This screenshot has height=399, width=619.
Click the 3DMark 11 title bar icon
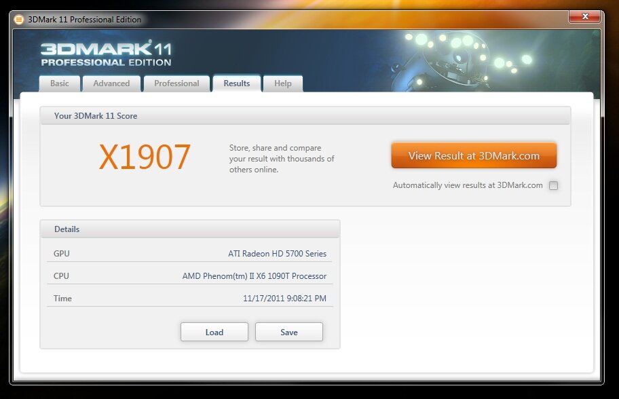tap(18, 19)
